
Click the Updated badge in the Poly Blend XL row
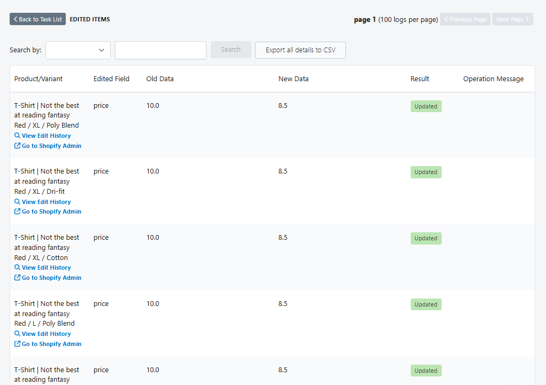point(426,106)
